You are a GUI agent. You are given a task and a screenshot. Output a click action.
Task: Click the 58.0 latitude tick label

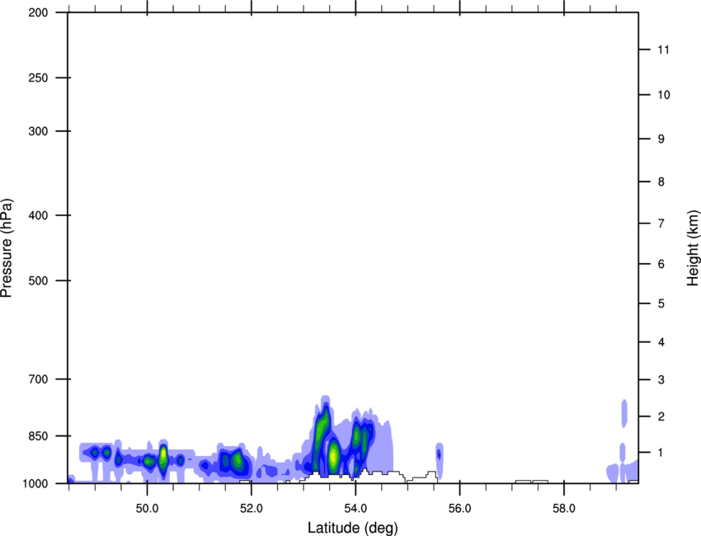tap(564, 509)
